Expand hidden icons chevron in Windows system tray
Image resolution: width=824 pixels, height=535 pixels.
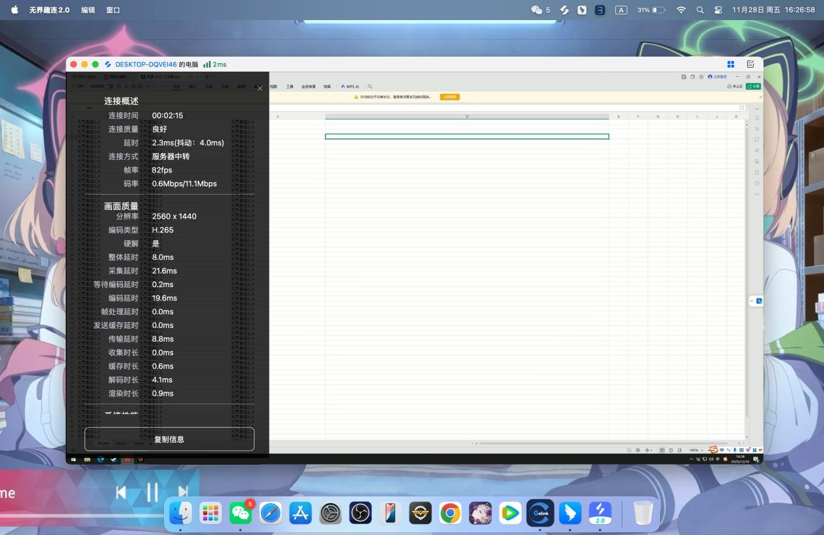[x=692, y=459]
